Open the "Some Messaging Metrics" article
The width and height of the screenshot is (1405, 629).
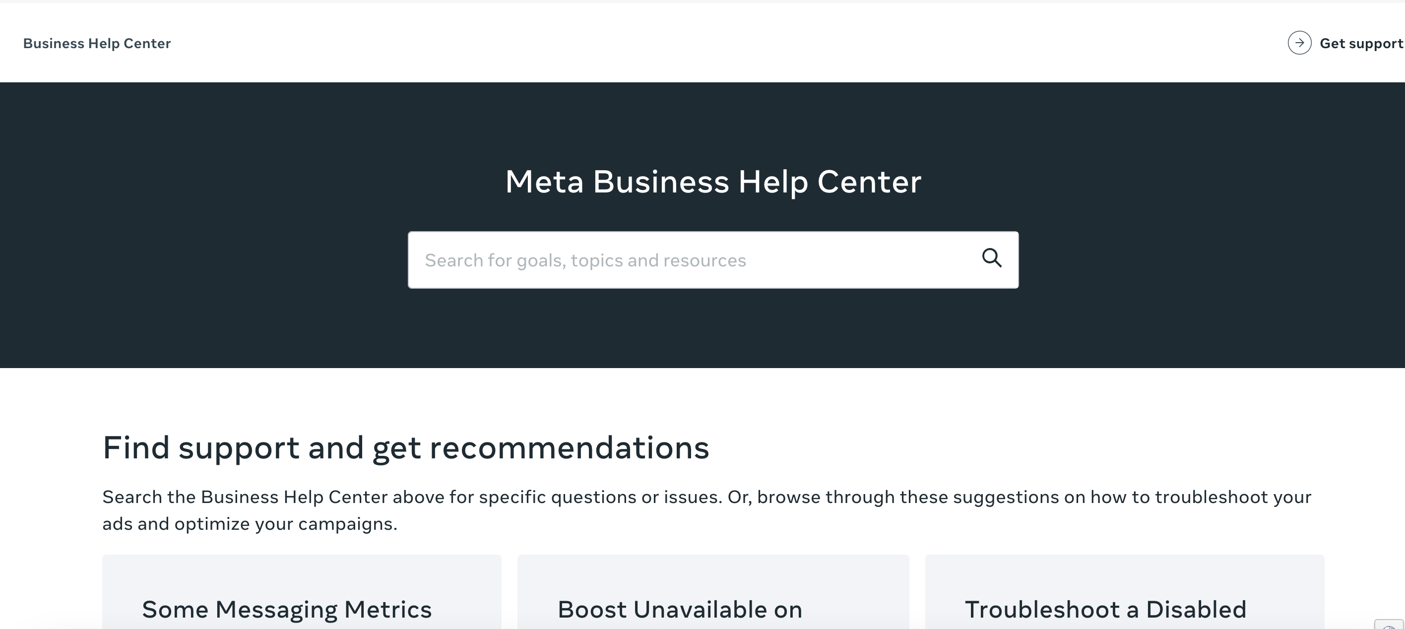(x=286, y=609)
